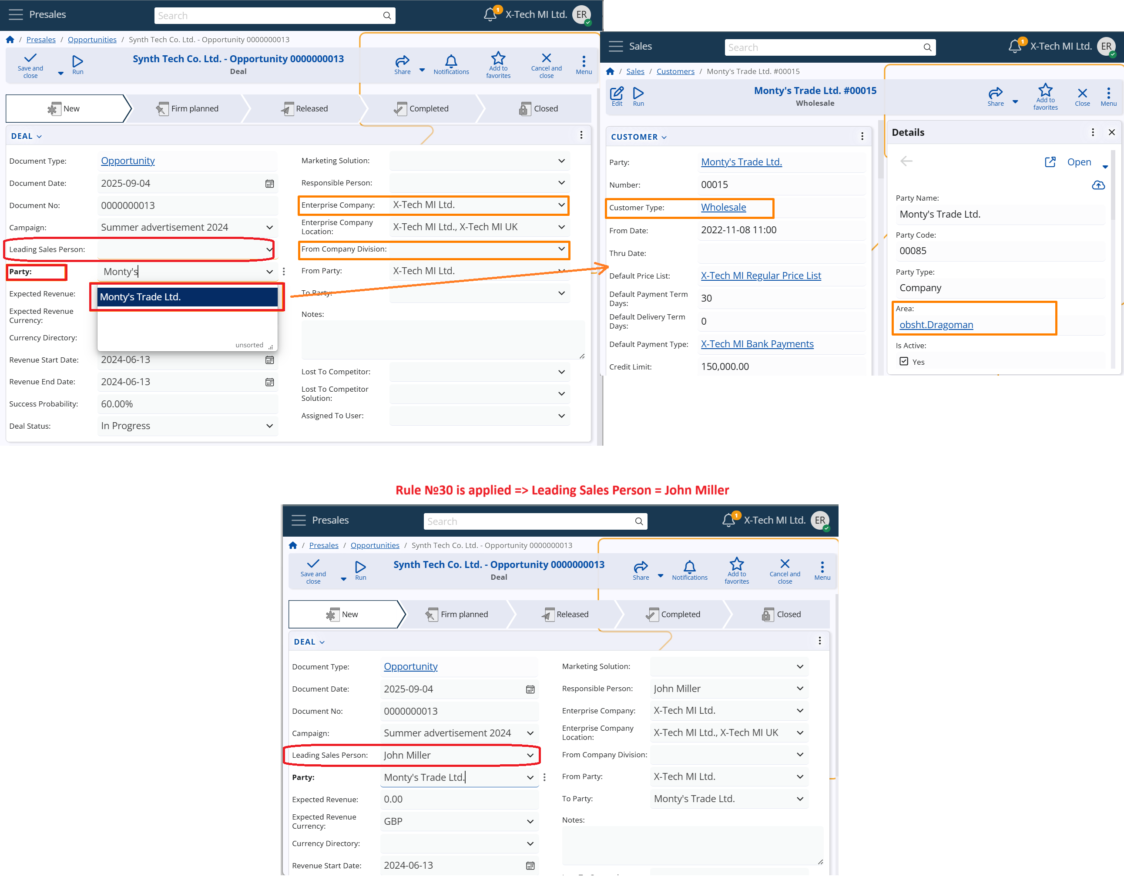Collapse the CUSTOMER section header
Screen dimensions: 1124x877
[638, 137]
